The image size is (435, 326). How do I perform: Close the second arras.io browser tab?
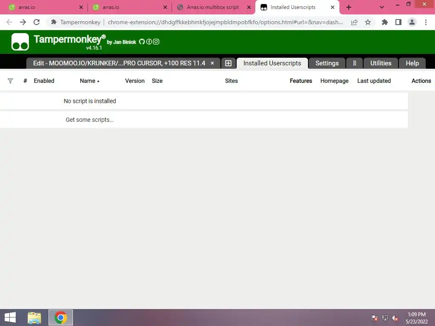pyautogui.click(x=165, y=8)
